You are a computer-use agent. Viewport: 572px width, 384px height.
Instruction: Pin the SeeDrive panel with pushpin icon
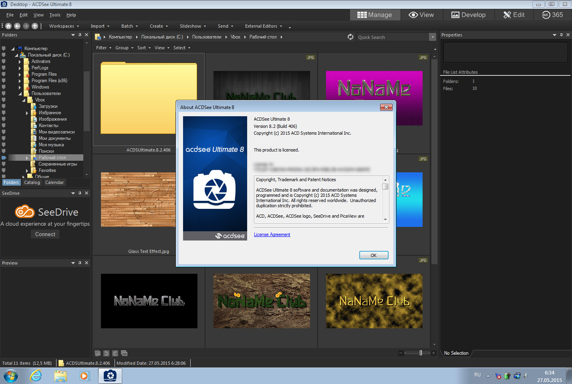pyautogui.click(x=80, y=193)
